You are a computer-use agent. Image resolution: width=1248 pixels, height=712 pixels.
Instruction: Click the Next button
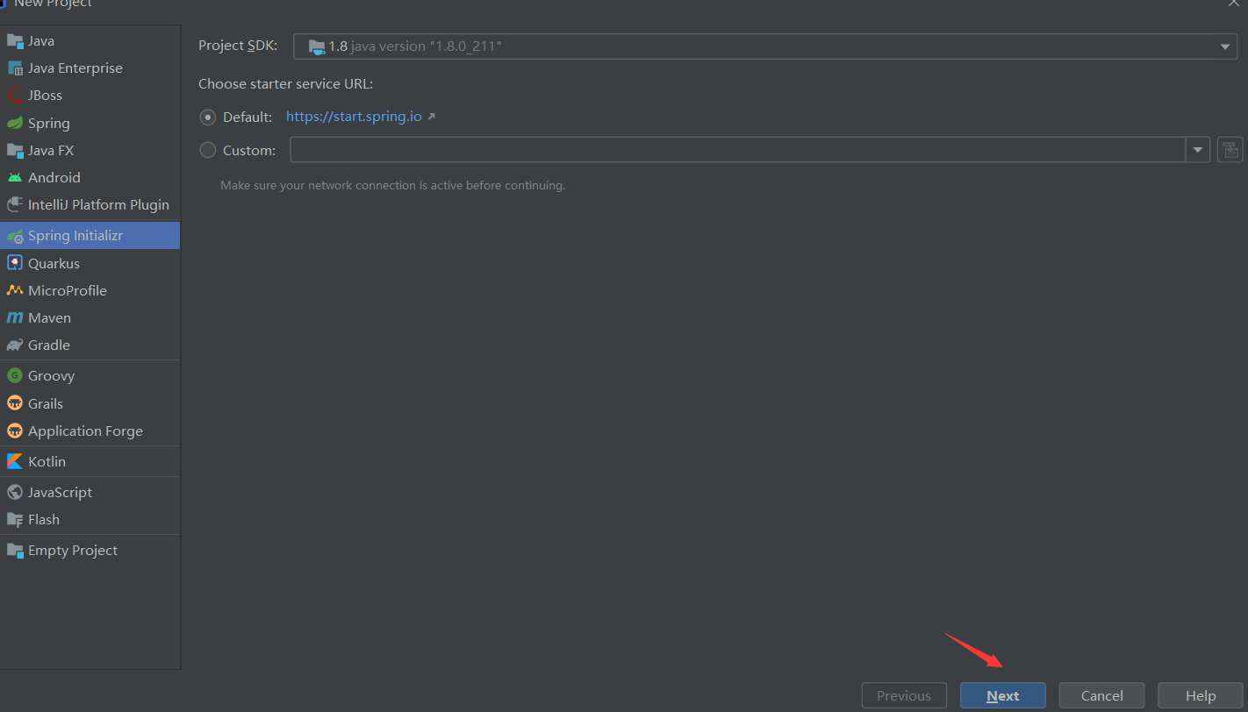tap(1003, 695)
